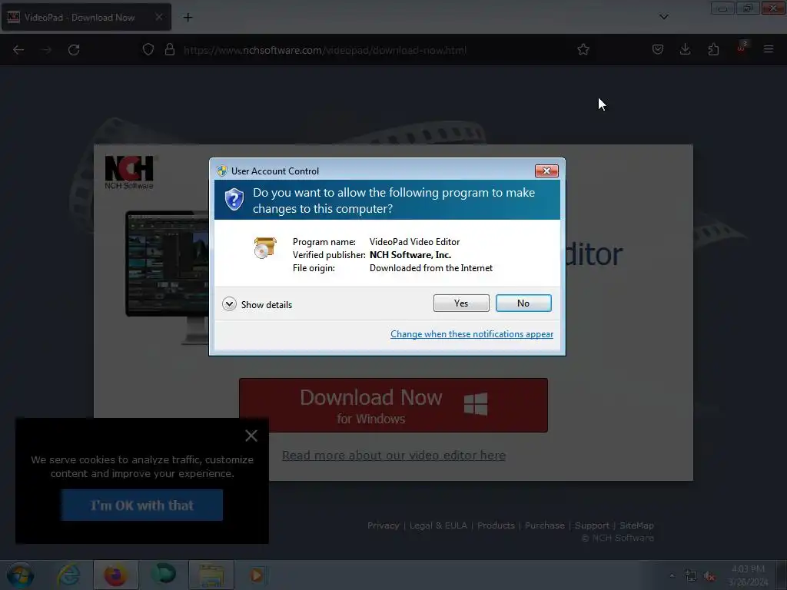This screenshot has height=590, width=787.
Task: Dismiss cookie notice with X icon
Action: coord(251,436)
